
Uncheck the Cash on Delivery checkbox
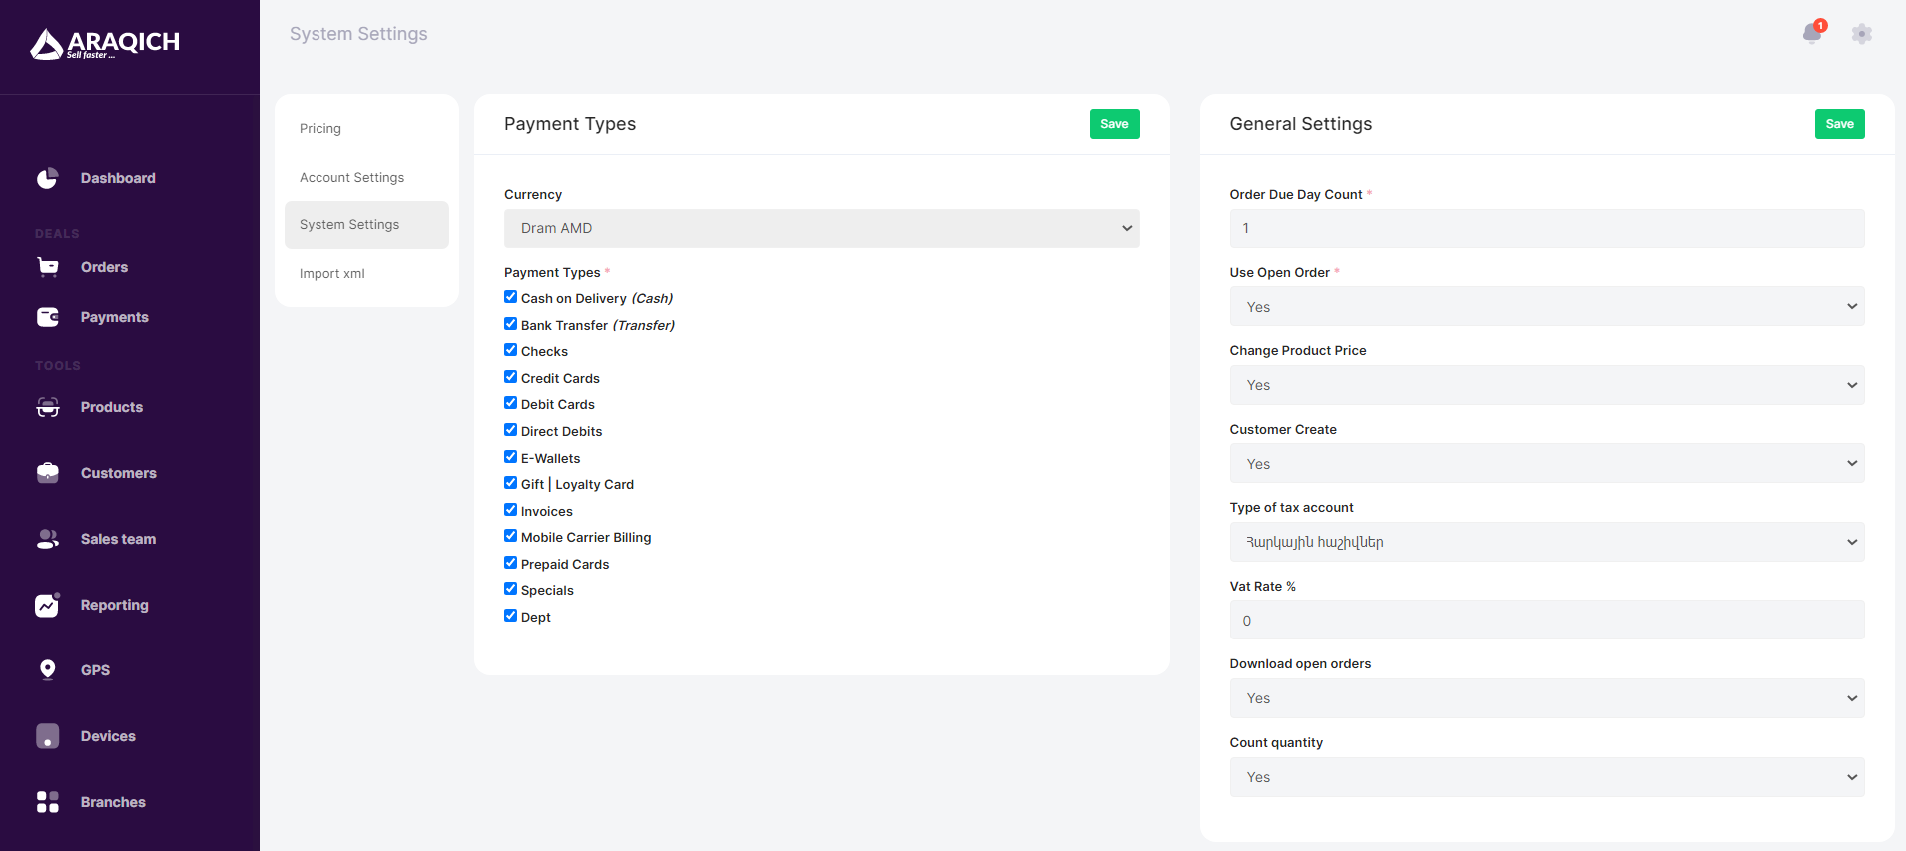point(511,297)
